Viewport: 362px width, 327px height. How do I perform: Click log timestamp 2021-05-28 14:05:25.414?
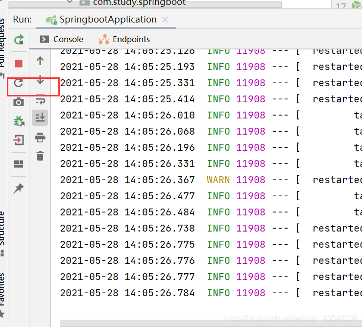(x=127, y=99)
